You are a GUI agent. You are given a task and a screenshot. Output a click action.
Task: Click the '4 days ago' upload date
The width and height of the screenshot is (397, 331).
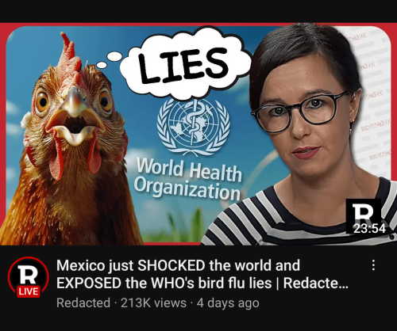click(x=228, y=302)
